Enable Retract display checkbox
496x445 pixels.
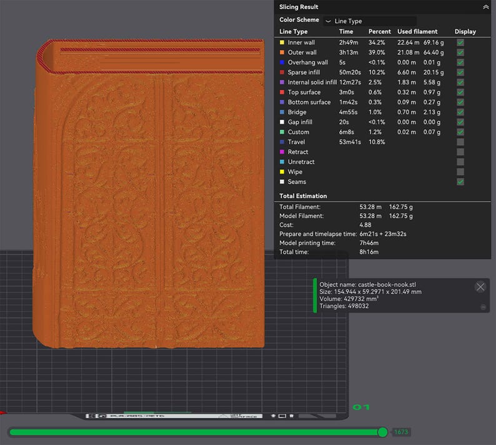tap(460, 152)
